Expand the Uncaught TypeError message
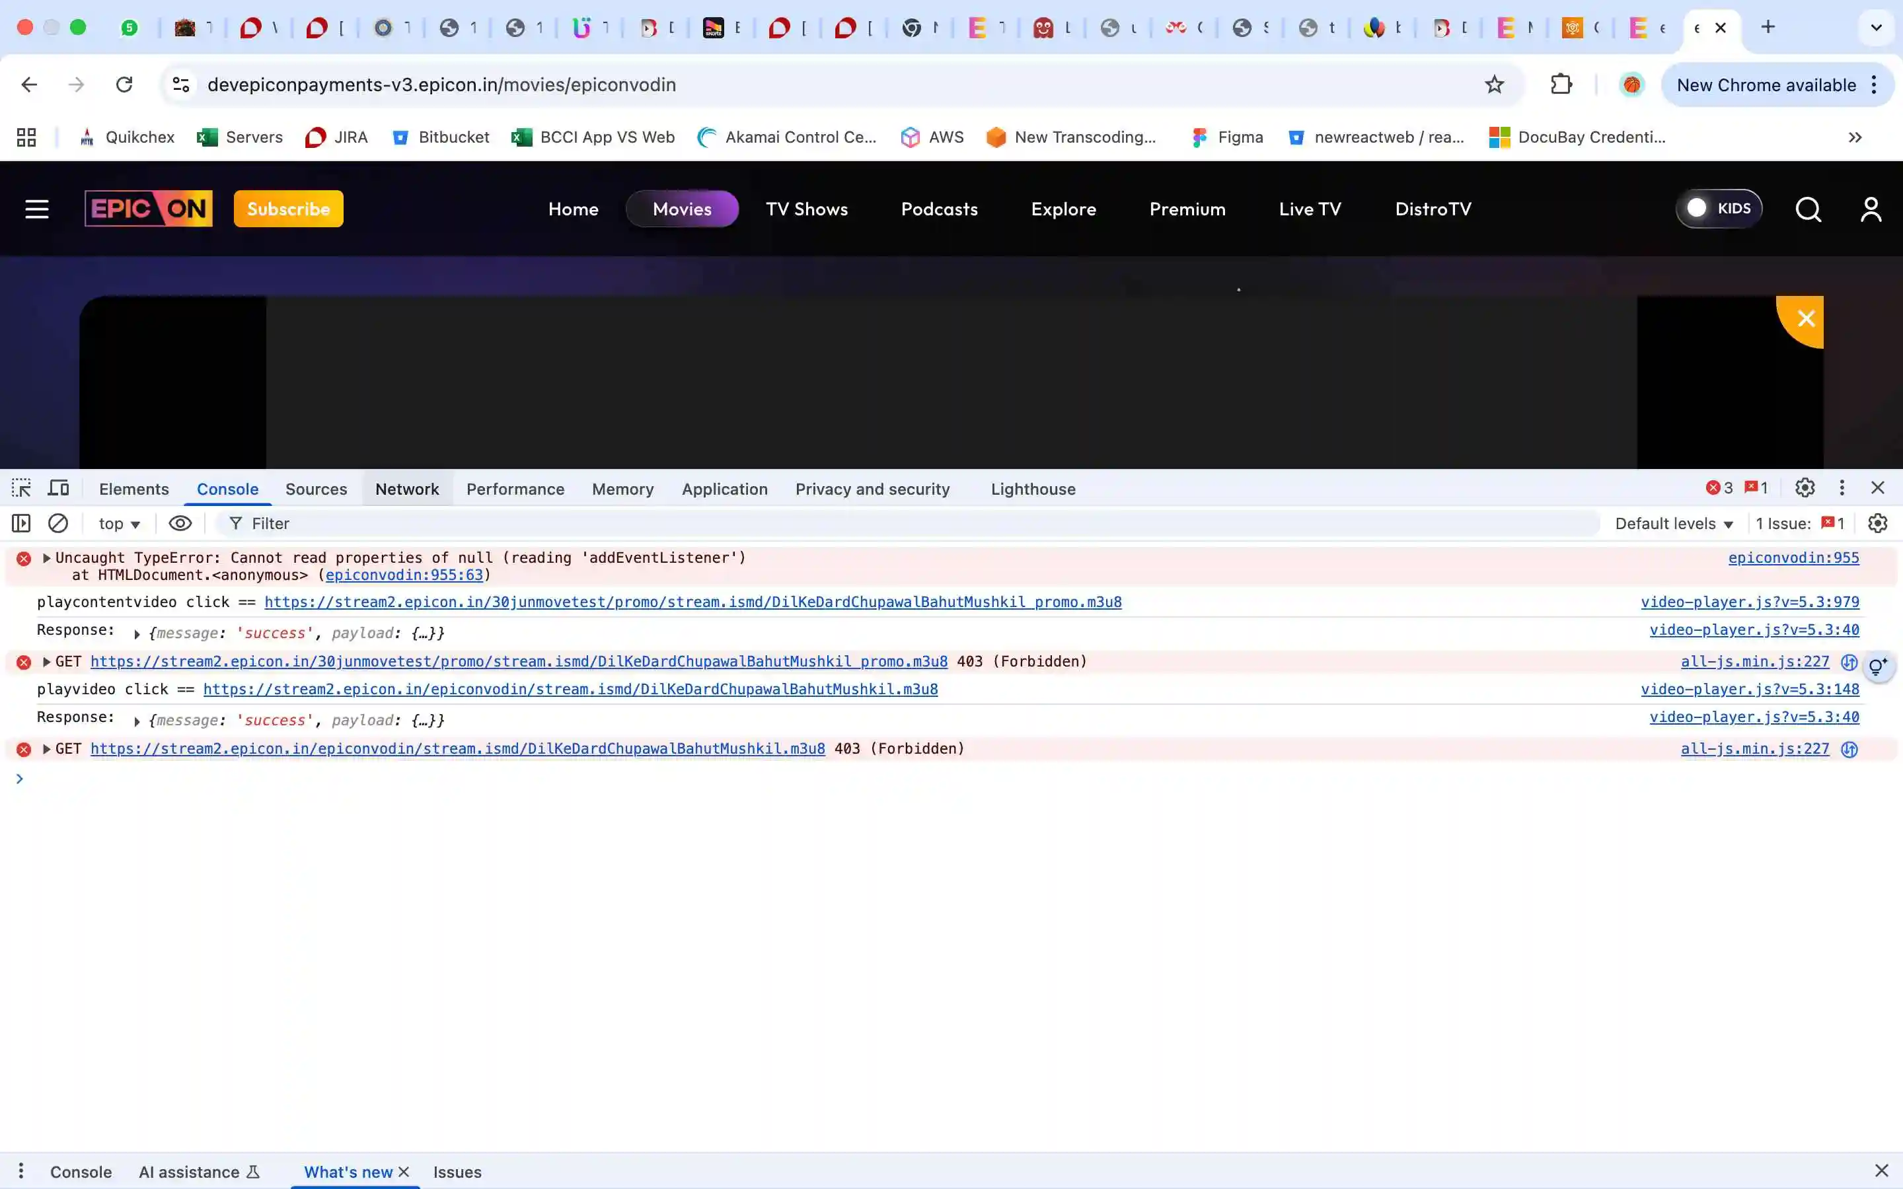Viewport: 1903px width, 1189px height. click(x=46, y=558)
